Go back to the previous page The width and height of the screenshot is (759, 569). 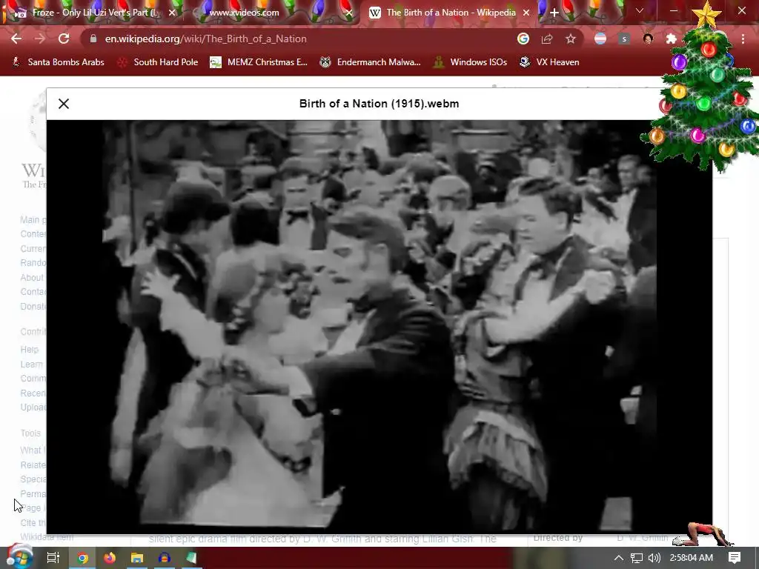coord(16,39)
